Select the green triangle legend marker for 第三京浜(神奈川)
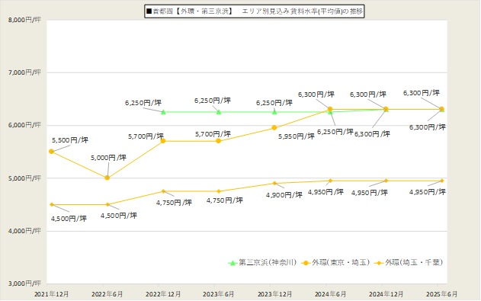Screen dimensions: 481x301 [x=232, y=263]
